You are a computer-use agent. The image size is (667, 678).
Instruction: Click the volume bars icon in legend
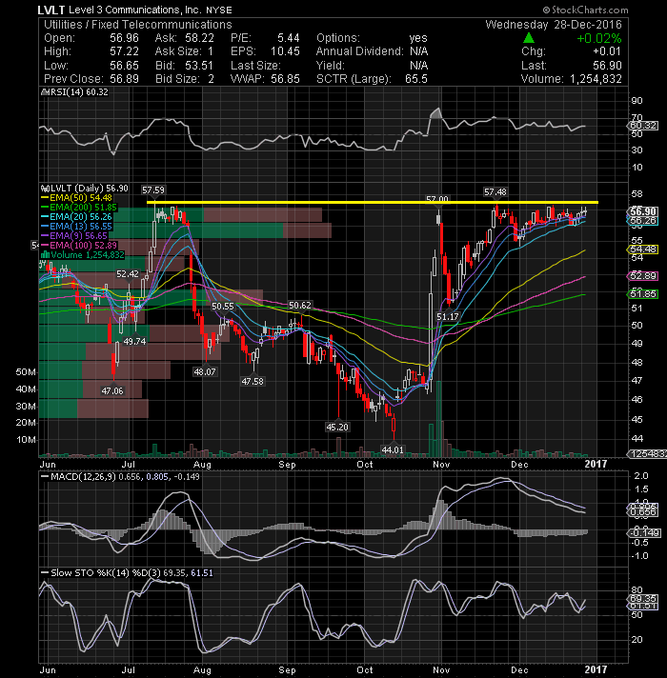(x=44, y=255)
